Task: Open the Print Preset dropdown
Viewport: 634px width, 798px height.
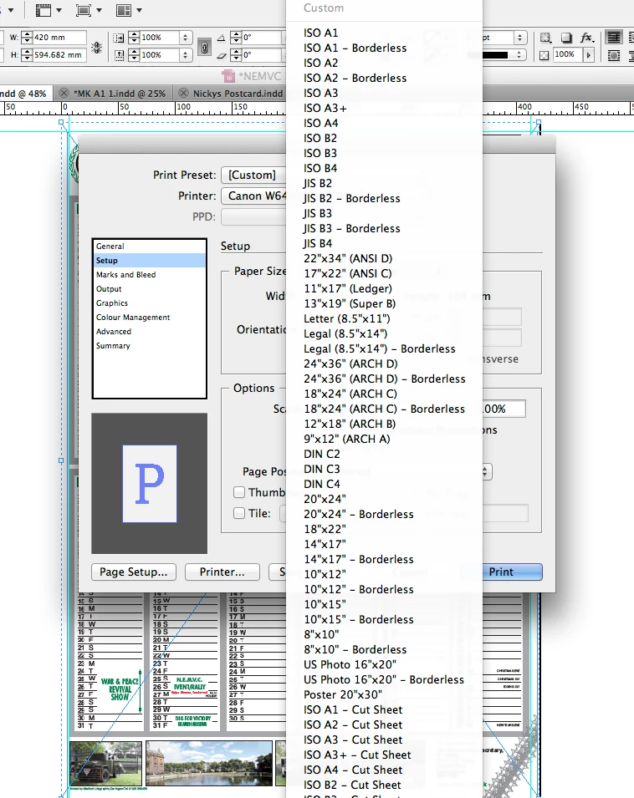Action: (x=253, y=175)
